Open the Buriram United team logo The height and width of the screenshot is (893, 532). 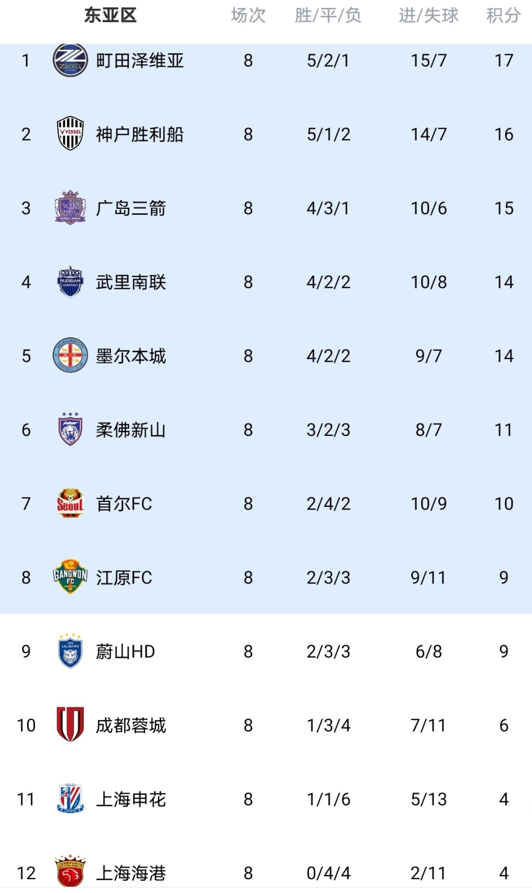tap(70, 282)
